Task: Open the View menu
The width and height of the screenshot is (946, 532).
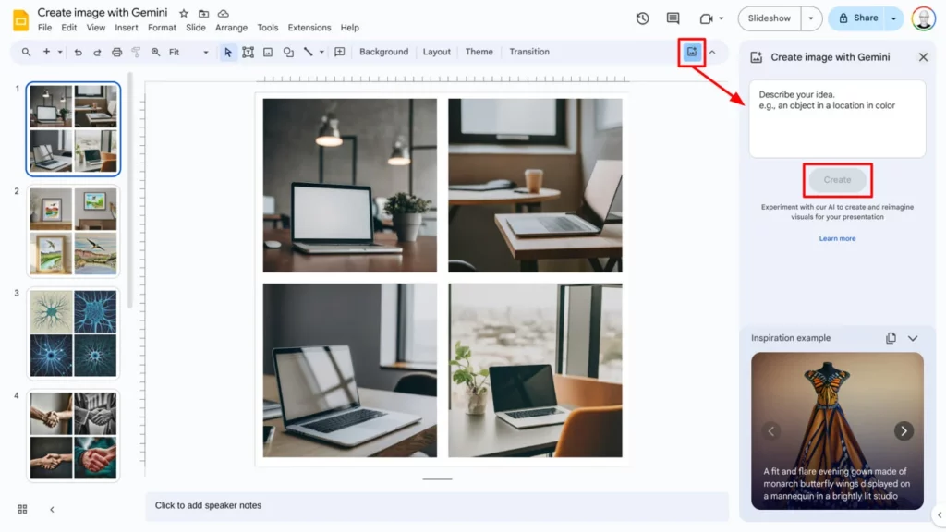Action: (95, 28)
